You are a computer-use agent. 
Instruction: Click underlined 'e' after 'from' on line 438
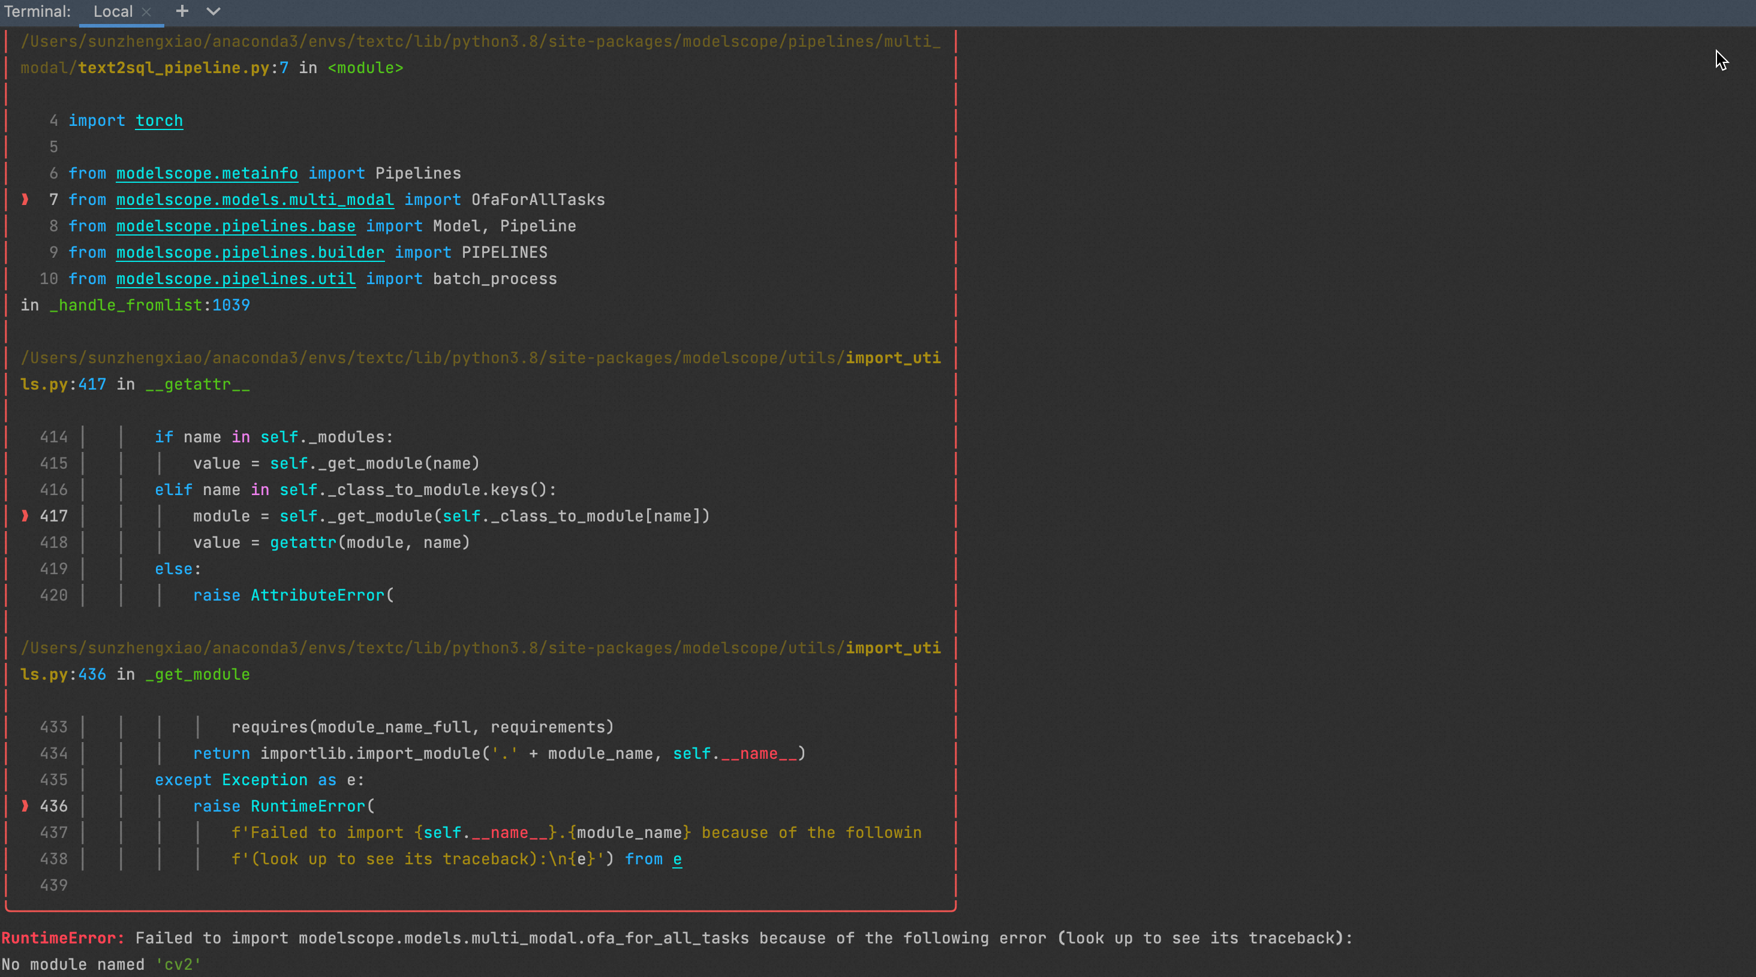(x=677, y=859)
